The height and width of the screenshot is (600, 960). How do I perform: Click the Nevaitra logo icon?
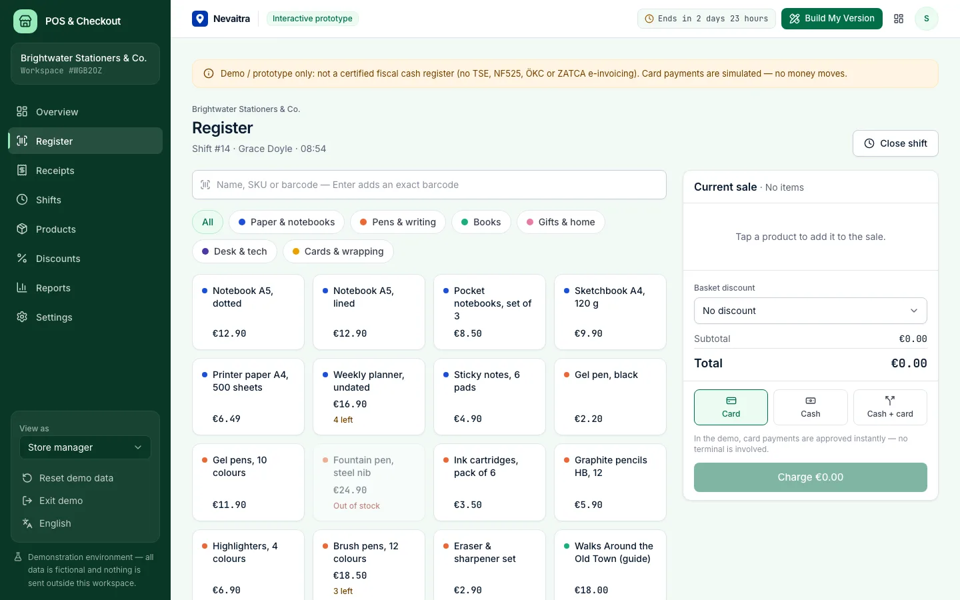pyautogui.click(x=200, y=19)
